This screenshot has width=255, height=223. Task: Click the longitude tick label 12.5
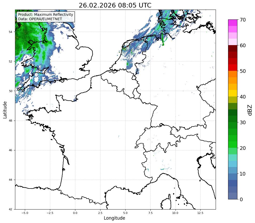(x=201, y=213)
